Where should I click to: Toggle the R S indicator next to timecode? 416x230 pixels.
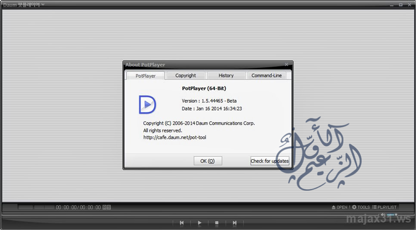tap(107, 207)
